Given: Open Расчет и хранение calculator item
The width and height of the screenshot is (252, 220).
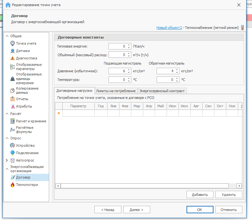Looking at the screenshot, I should coord(31,121).
